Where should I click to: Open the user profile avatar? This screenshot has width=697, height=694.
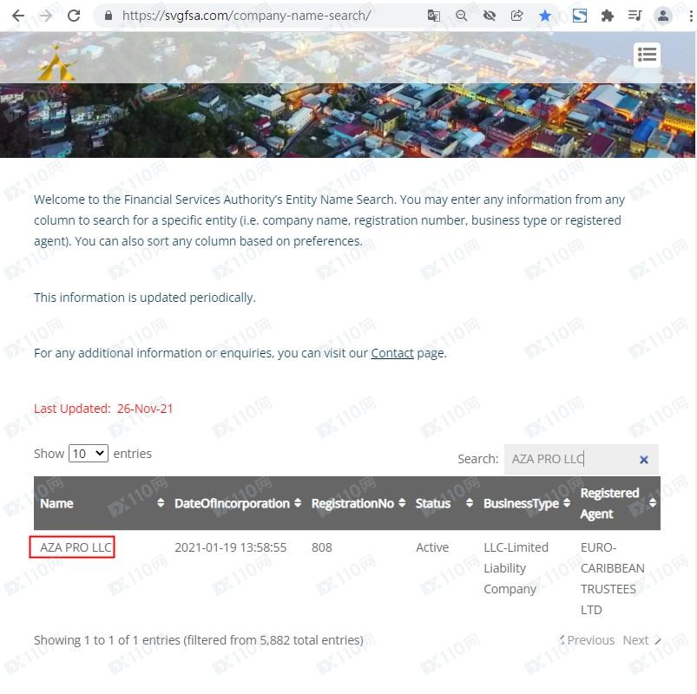(x=663, y=16)
